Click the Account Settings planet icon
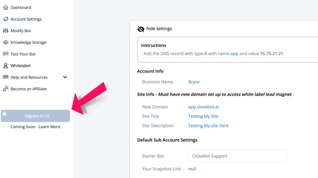318x178 pixels. pos(6,19)
